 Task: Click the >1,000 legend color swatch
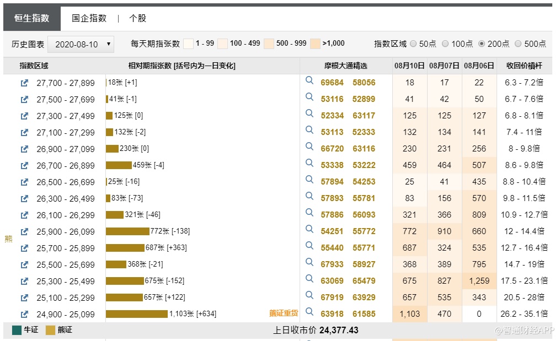(x=315, y=44)
